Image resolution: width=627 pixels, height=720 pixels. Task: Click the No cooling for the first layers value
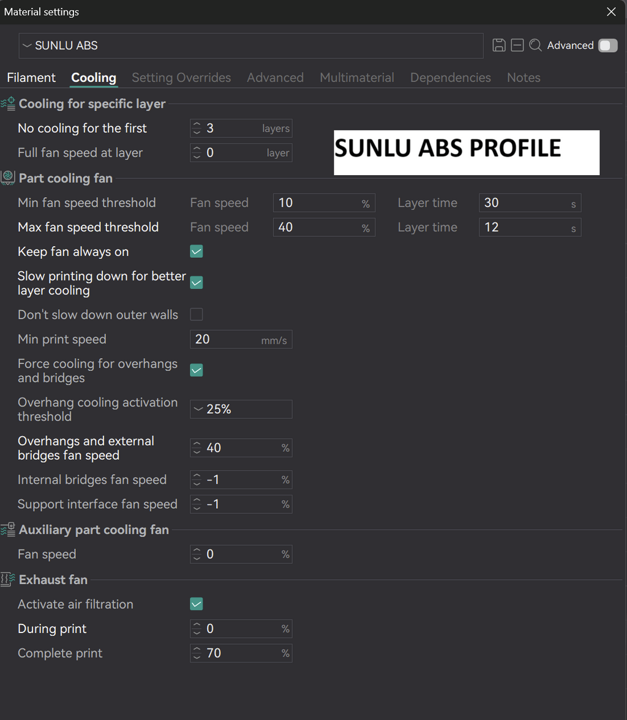tap(241, 128)
